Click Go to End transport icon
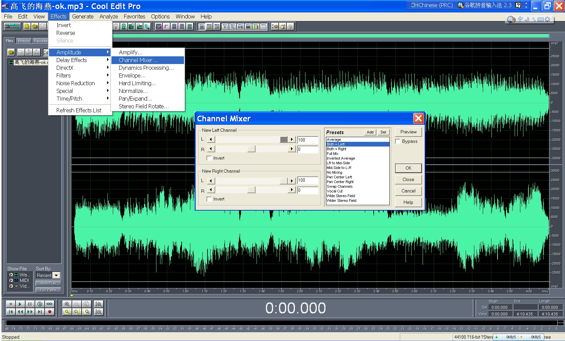The width and height of the screenshot is (565, 341). (x=40, y=312)
